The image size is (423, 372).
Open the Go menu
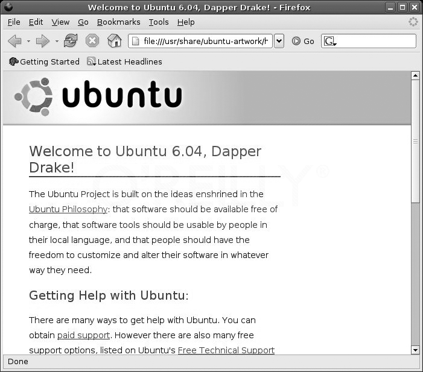coord(83,22)
